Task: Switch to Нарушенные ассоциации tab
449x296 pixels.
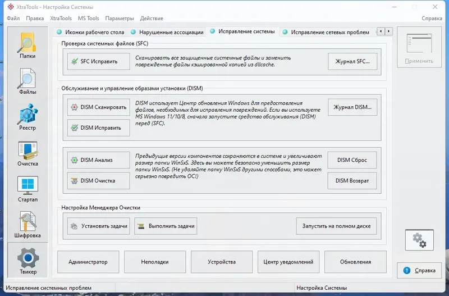Action: tap(167, 32)
